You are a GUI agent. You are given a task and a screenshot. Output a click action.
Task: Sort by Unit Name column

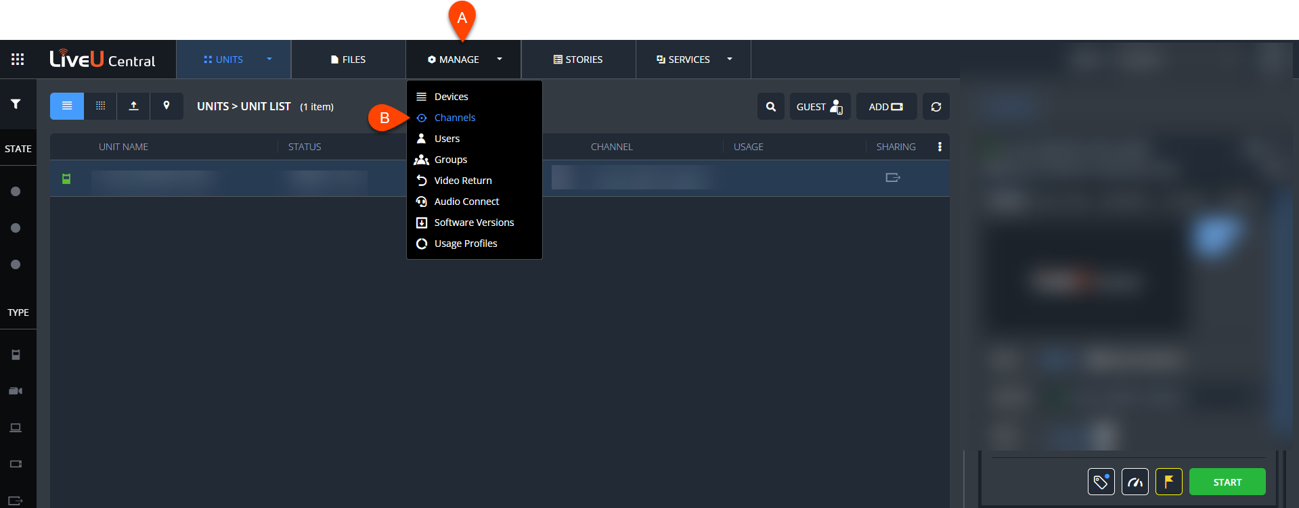click(123, 147)
